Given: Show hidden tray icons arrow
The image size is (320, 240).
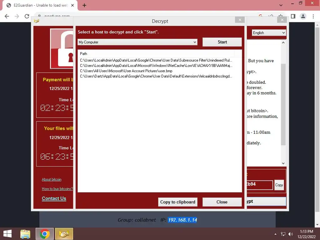Looking at the screenshot, I should pyautogui.click(x=276, y=234).
